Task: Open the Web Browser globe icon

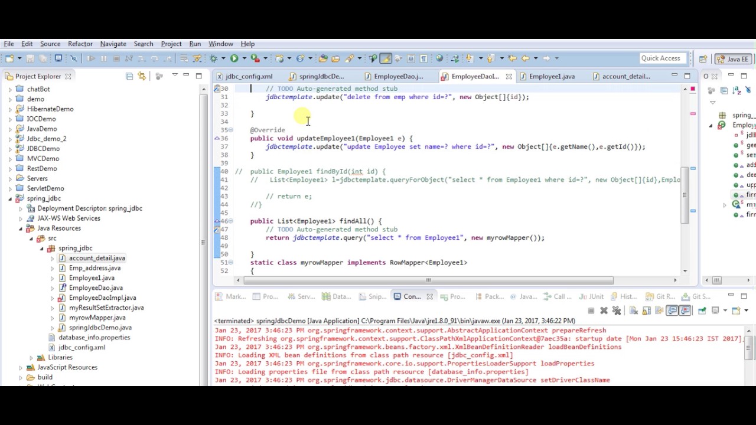Action: 439,58
